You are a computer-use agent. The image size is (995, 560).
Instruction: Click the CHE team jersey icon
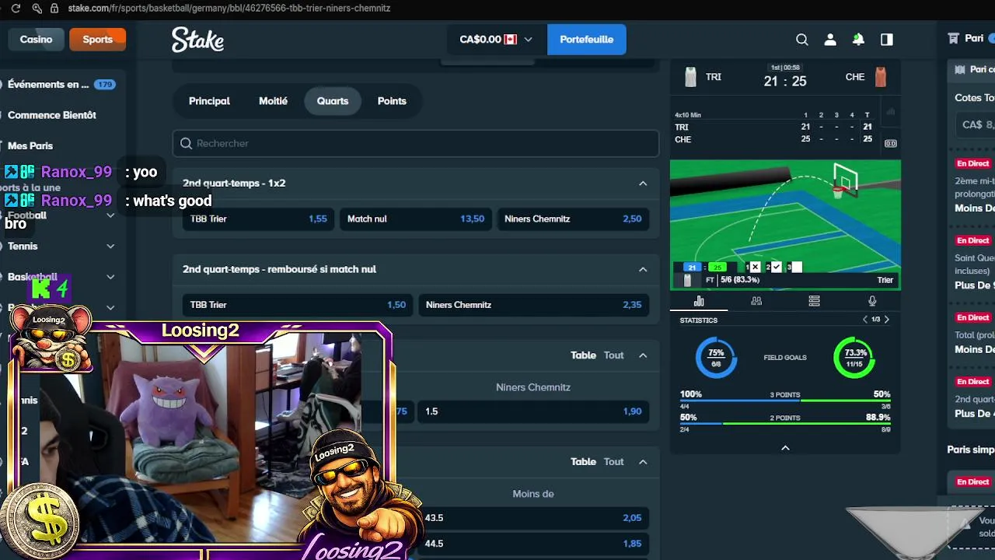[880, 77]
